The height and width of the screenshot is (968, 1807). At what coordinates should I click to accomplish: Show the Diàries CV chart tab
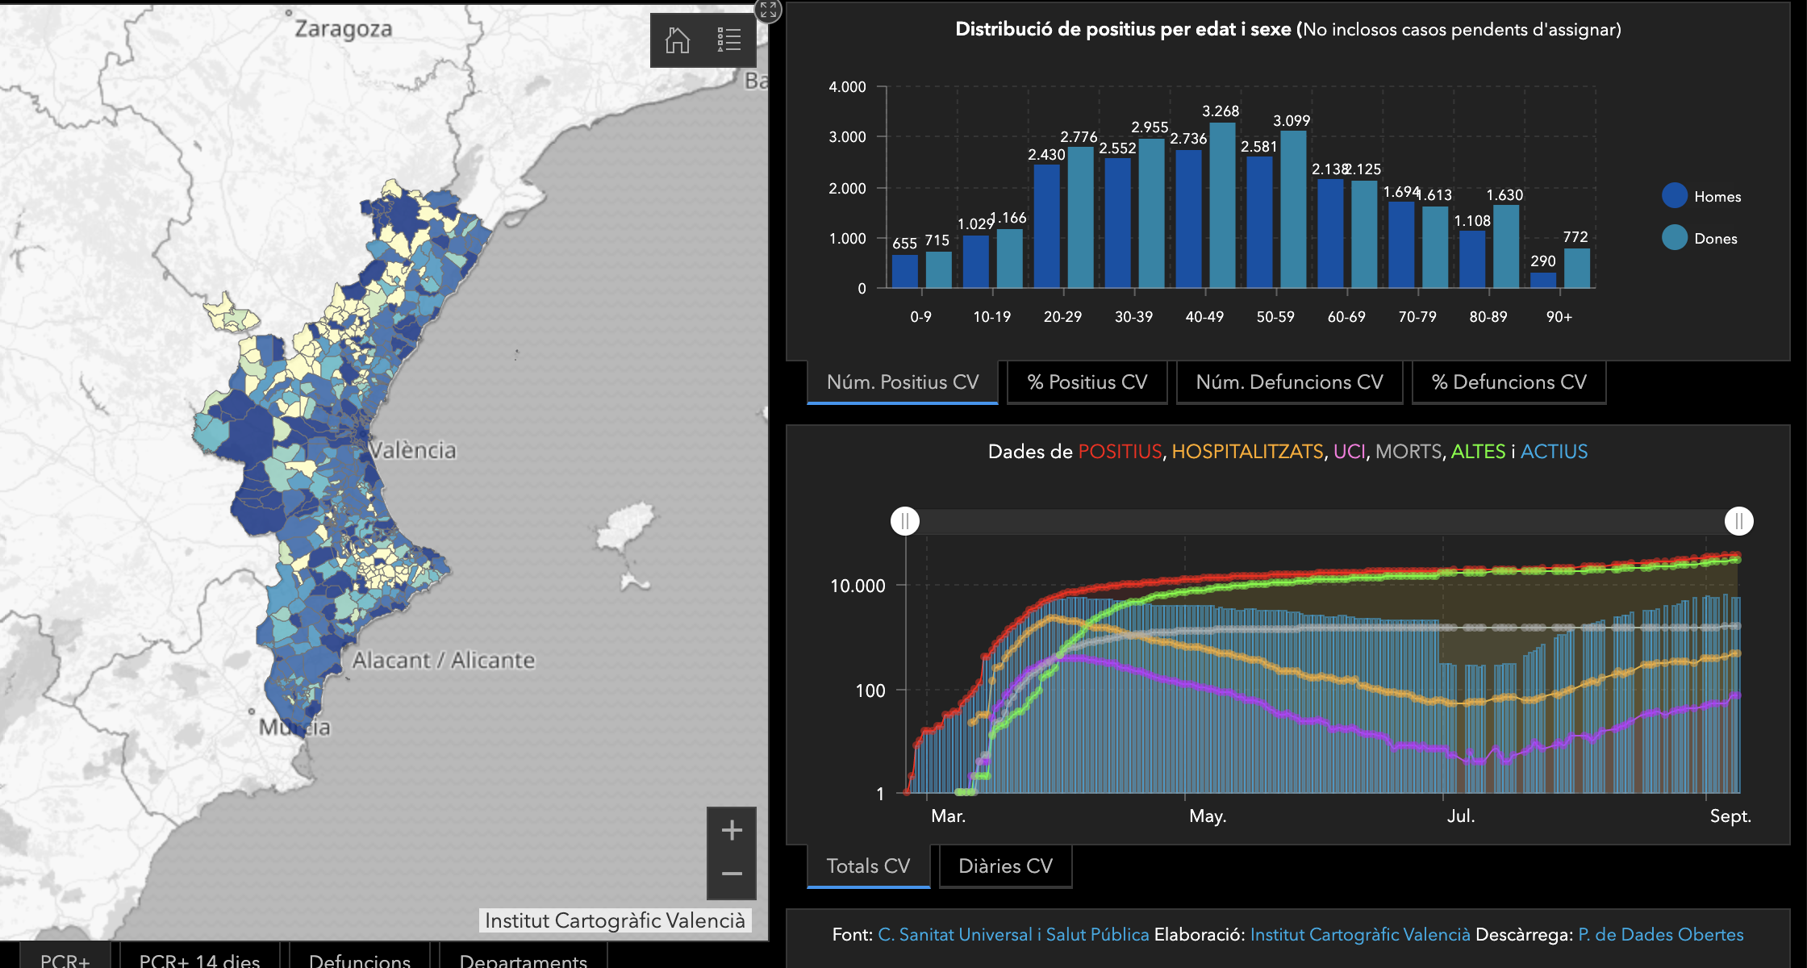click(1005, 866)
